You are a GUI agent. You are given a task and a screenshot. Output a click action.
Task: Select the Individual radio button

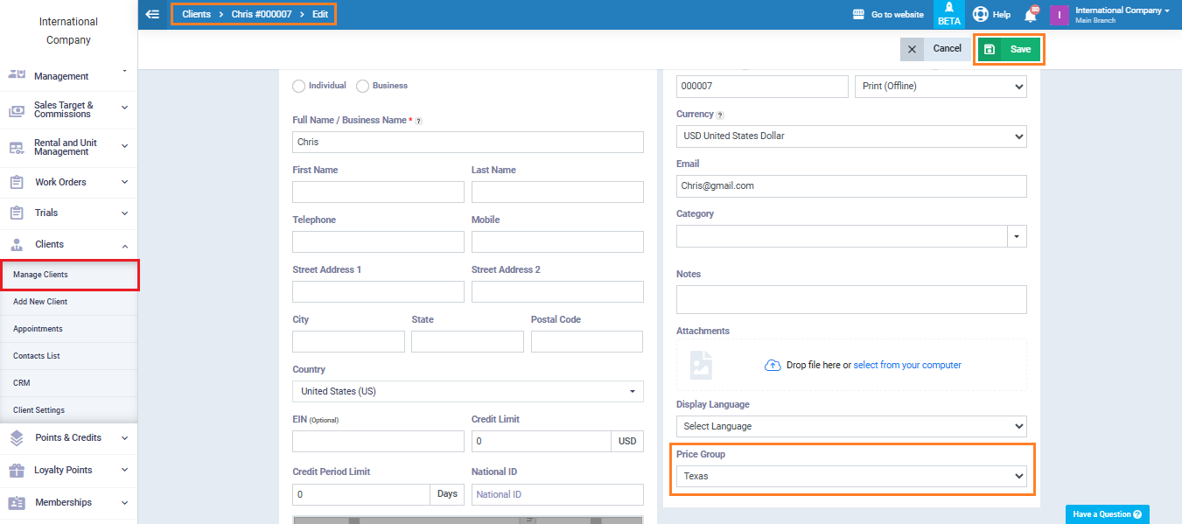click(299, 86)
